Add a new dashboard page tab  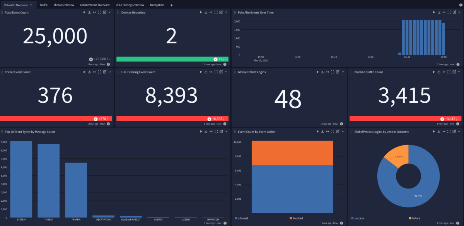(x=172, y=5)
